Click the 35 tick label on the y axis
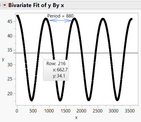 click(10, 50)
